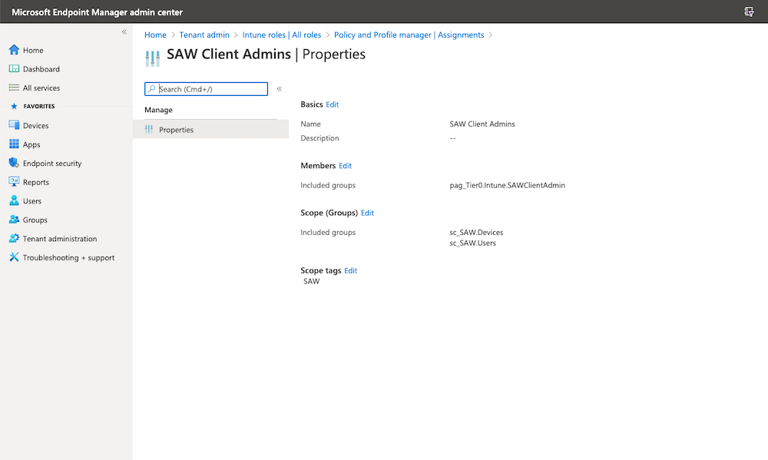Select the All services list icon
This screenshot has width=768, height=460.
[x=14, y=88]
